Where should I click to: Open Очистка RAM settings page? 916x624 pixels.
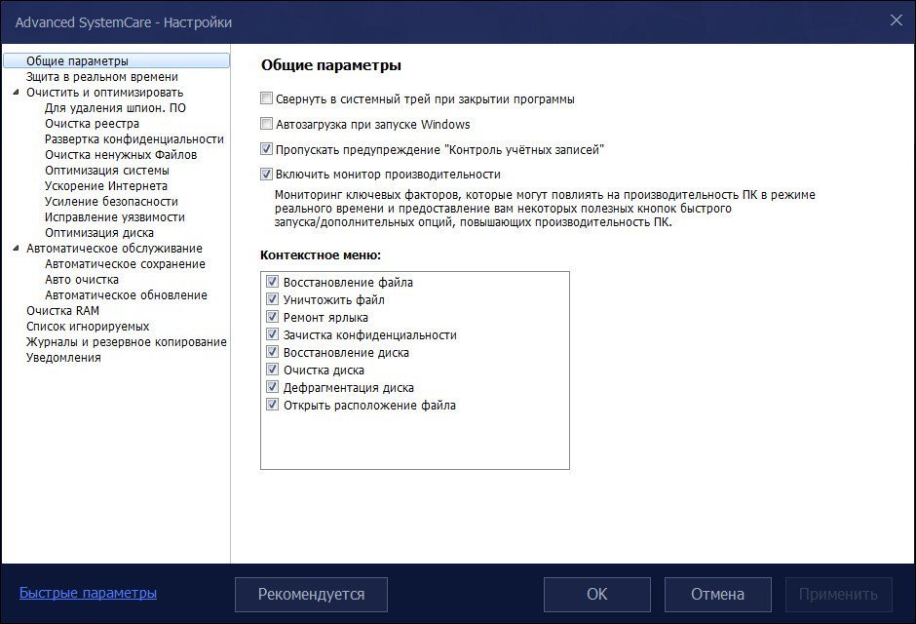62,311
